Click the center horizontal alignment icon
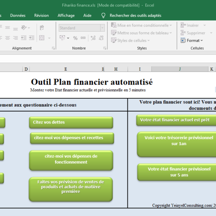 [x=8, y=38]
